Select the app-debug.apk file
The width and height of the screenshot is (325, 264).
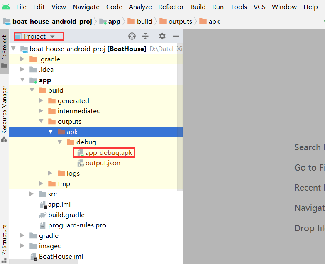pyautogui.click(x=109, y=153)
